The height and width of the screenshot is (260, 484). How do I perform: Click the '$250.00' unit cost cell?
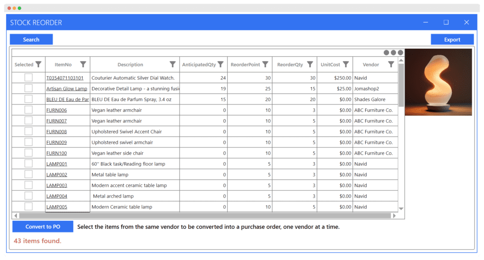tap(335, 78)
